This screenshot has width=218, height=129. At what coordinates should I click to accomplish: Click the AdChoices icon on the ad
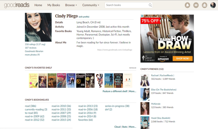(142, 16)
